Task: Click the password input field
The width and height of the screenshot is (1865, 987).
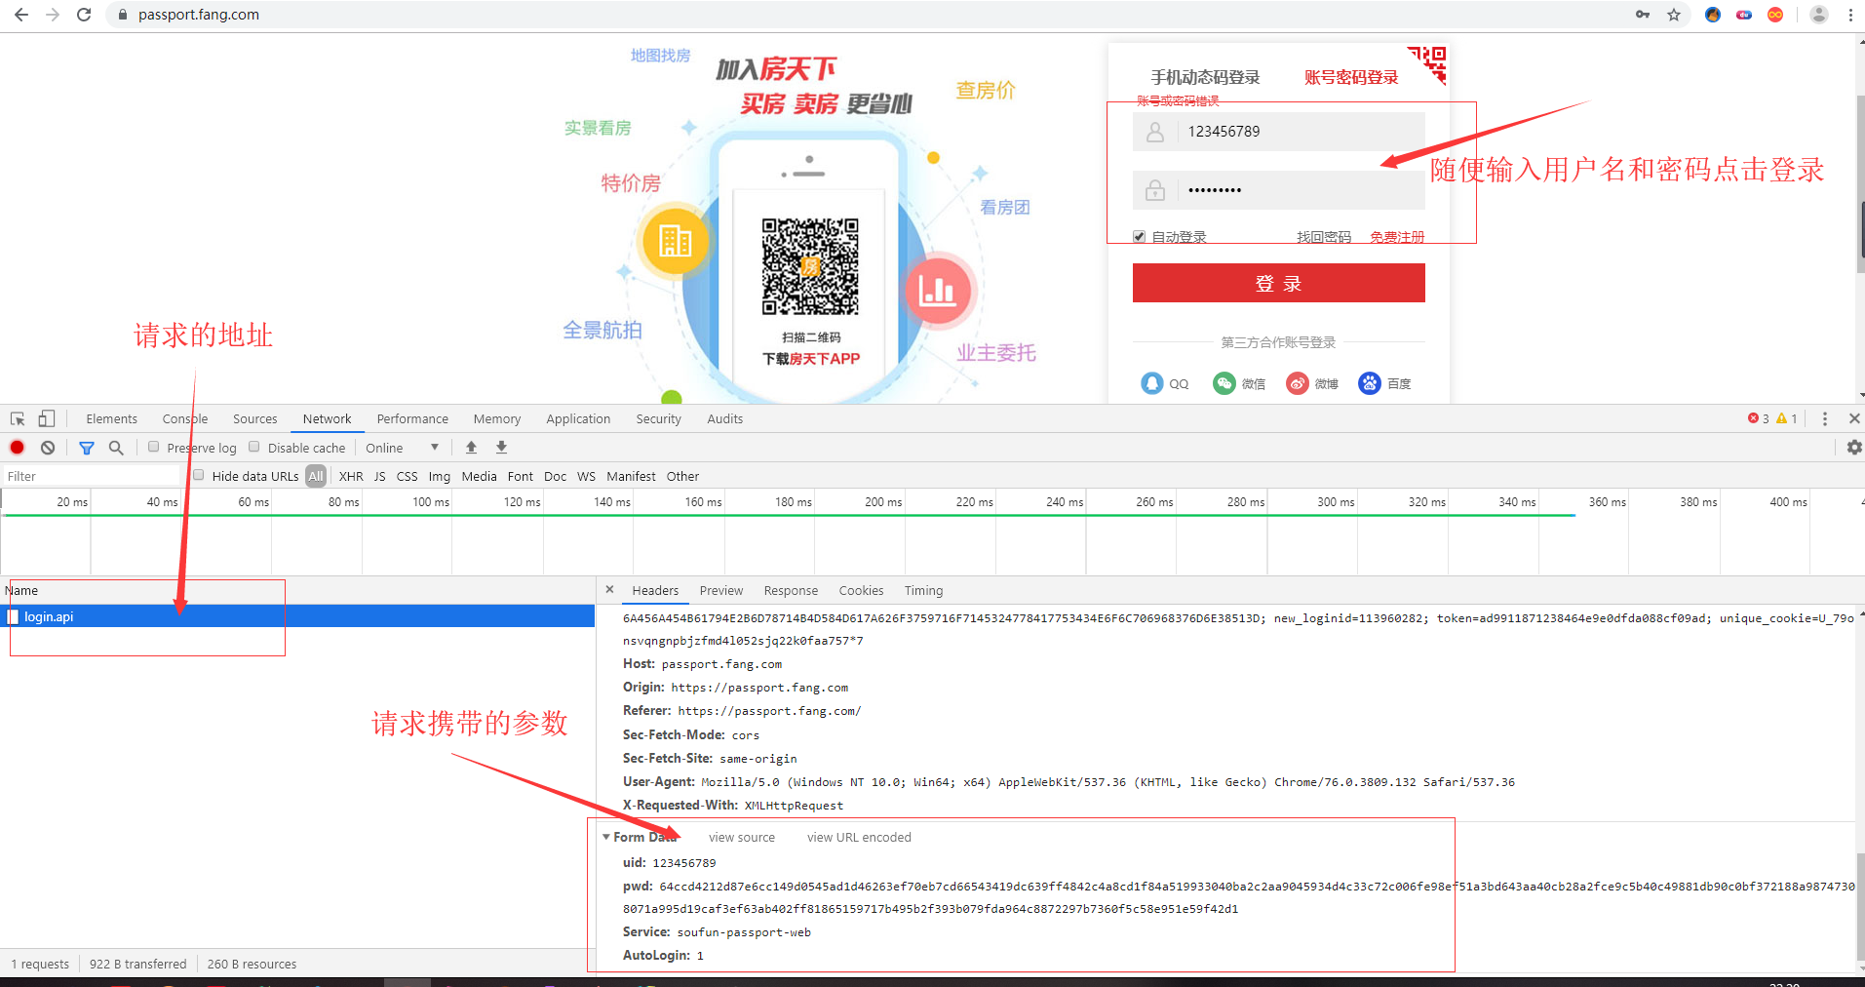Action: pyautogui.click(x=1278, y=190)
